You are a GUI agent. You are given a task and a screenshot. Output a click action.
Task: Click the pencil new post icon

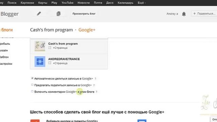pyautogui.click(x=39, y=14)
